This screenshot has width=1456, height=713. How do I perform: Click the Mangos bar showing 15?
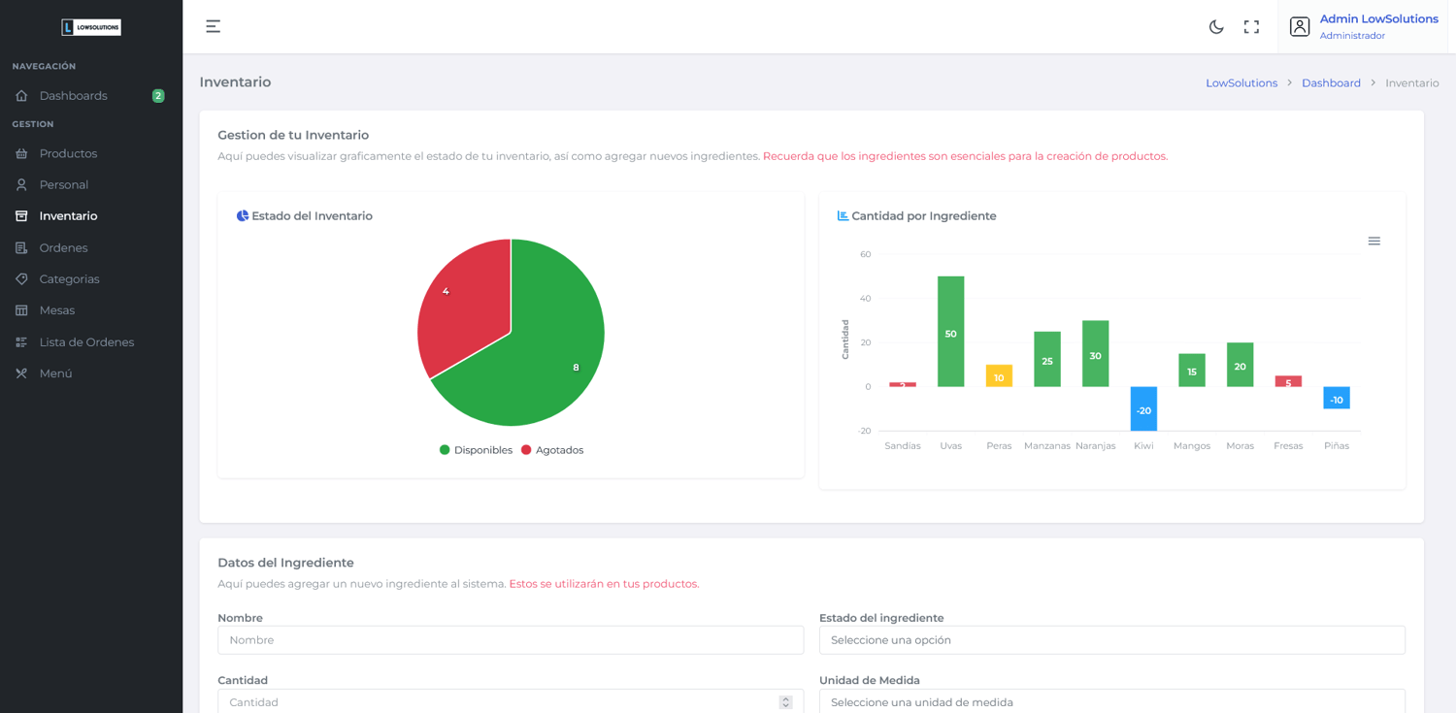click(x=1192, y=371)
